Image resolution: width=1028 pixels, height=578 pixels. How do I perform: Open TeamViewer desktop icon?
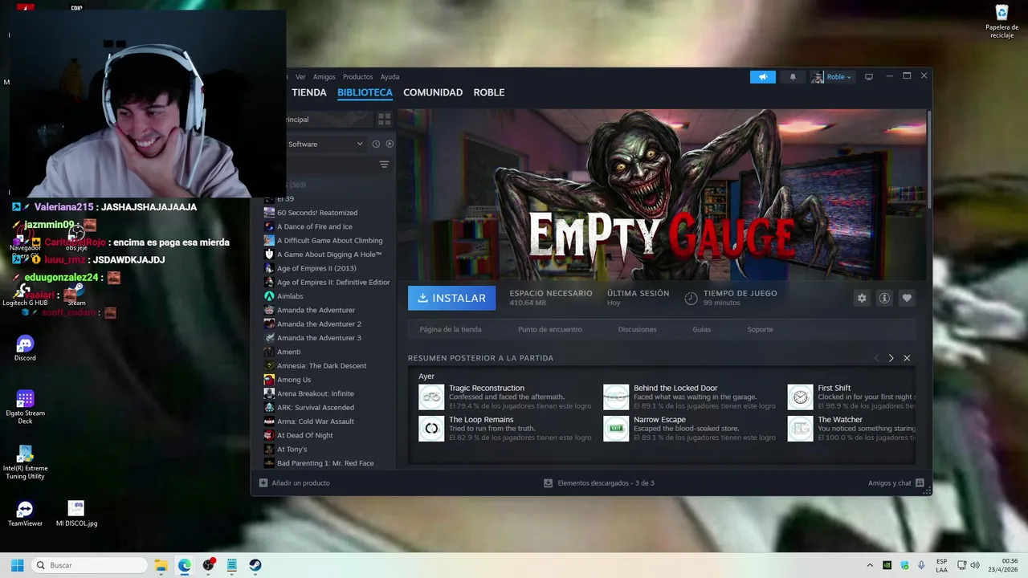click(25, 514)
